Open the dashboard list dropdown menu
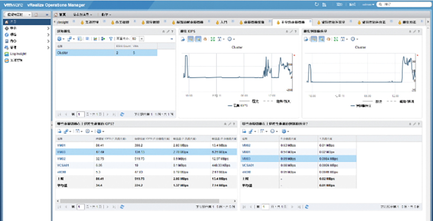This screenshot has width=433, height=221. [83, 14]
